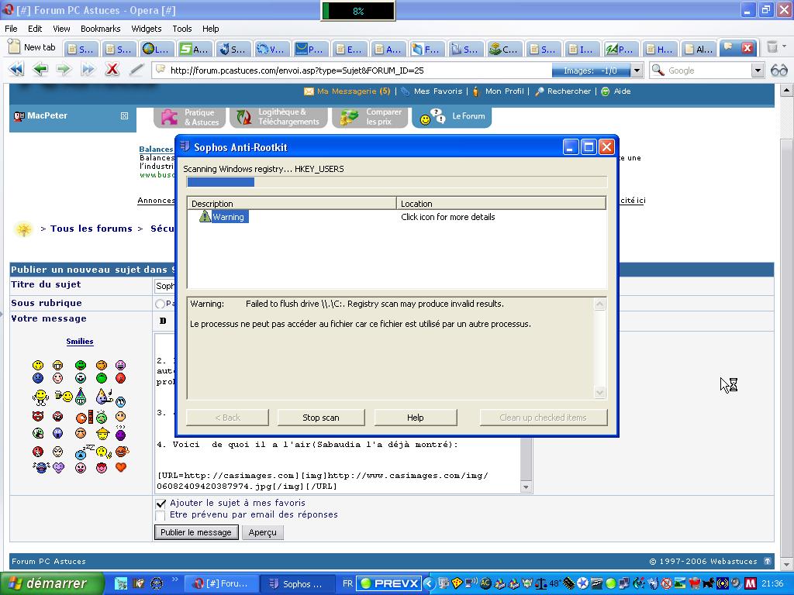
Task: Open the Images display mode dropdown
Action: [x=637, y=71]
